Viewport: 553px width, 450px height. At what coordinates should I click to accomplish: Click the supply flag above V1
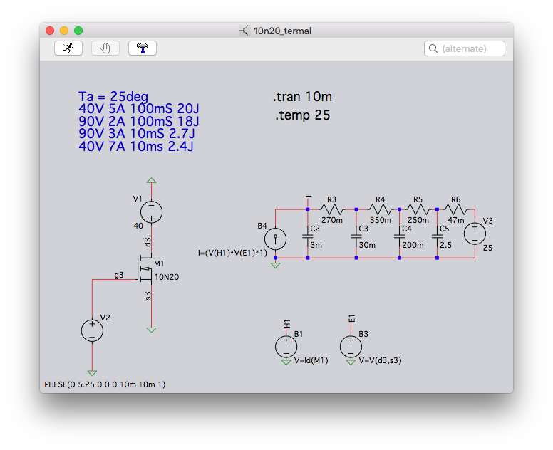click(x=151, y=180)
